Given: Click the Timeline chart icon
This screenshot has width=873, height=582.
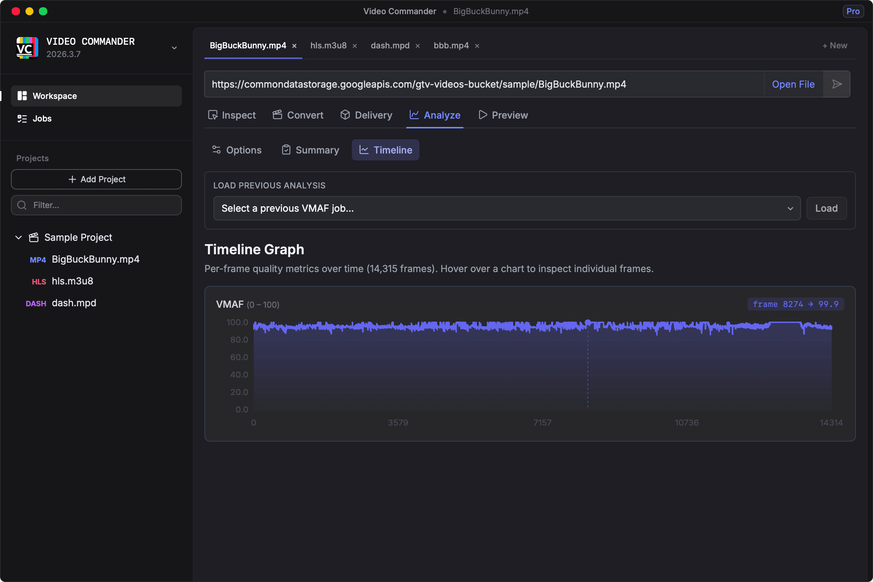Looking at the screenshot, I should 364,150.
